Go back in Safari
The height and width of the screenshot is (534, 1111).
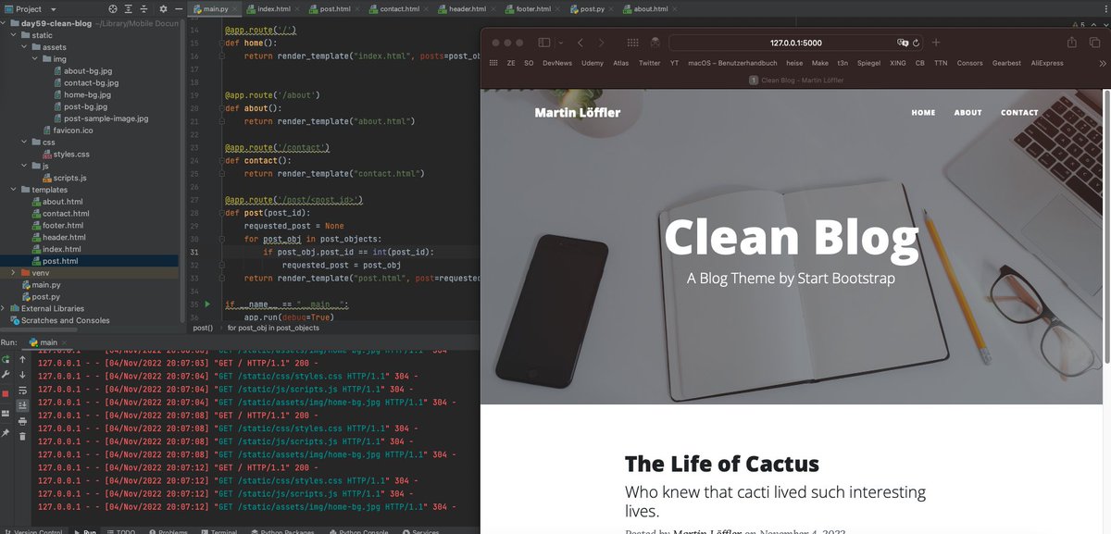pos(580,43)
